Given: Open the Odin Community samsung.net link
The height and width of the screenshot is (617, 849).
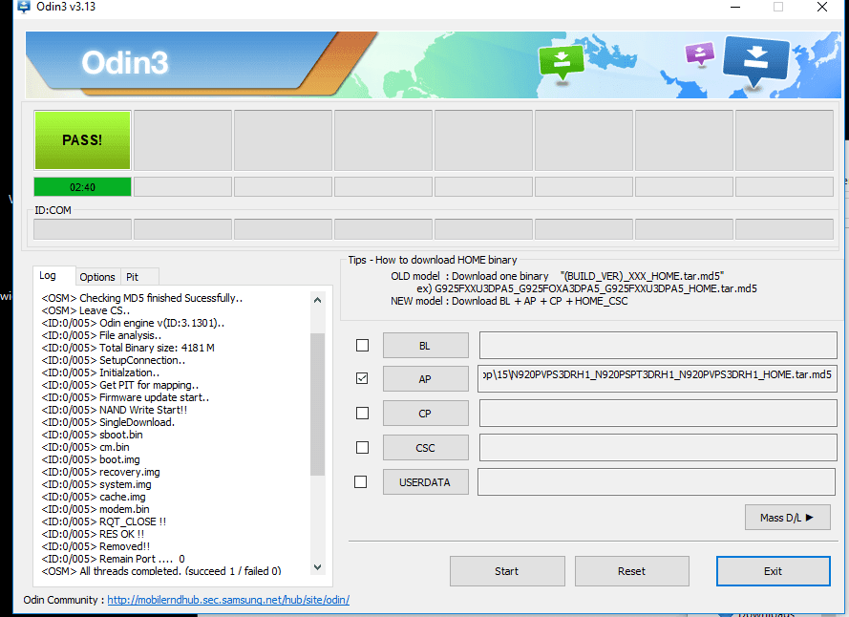Looking at the screenshot, I should point(228,600).
